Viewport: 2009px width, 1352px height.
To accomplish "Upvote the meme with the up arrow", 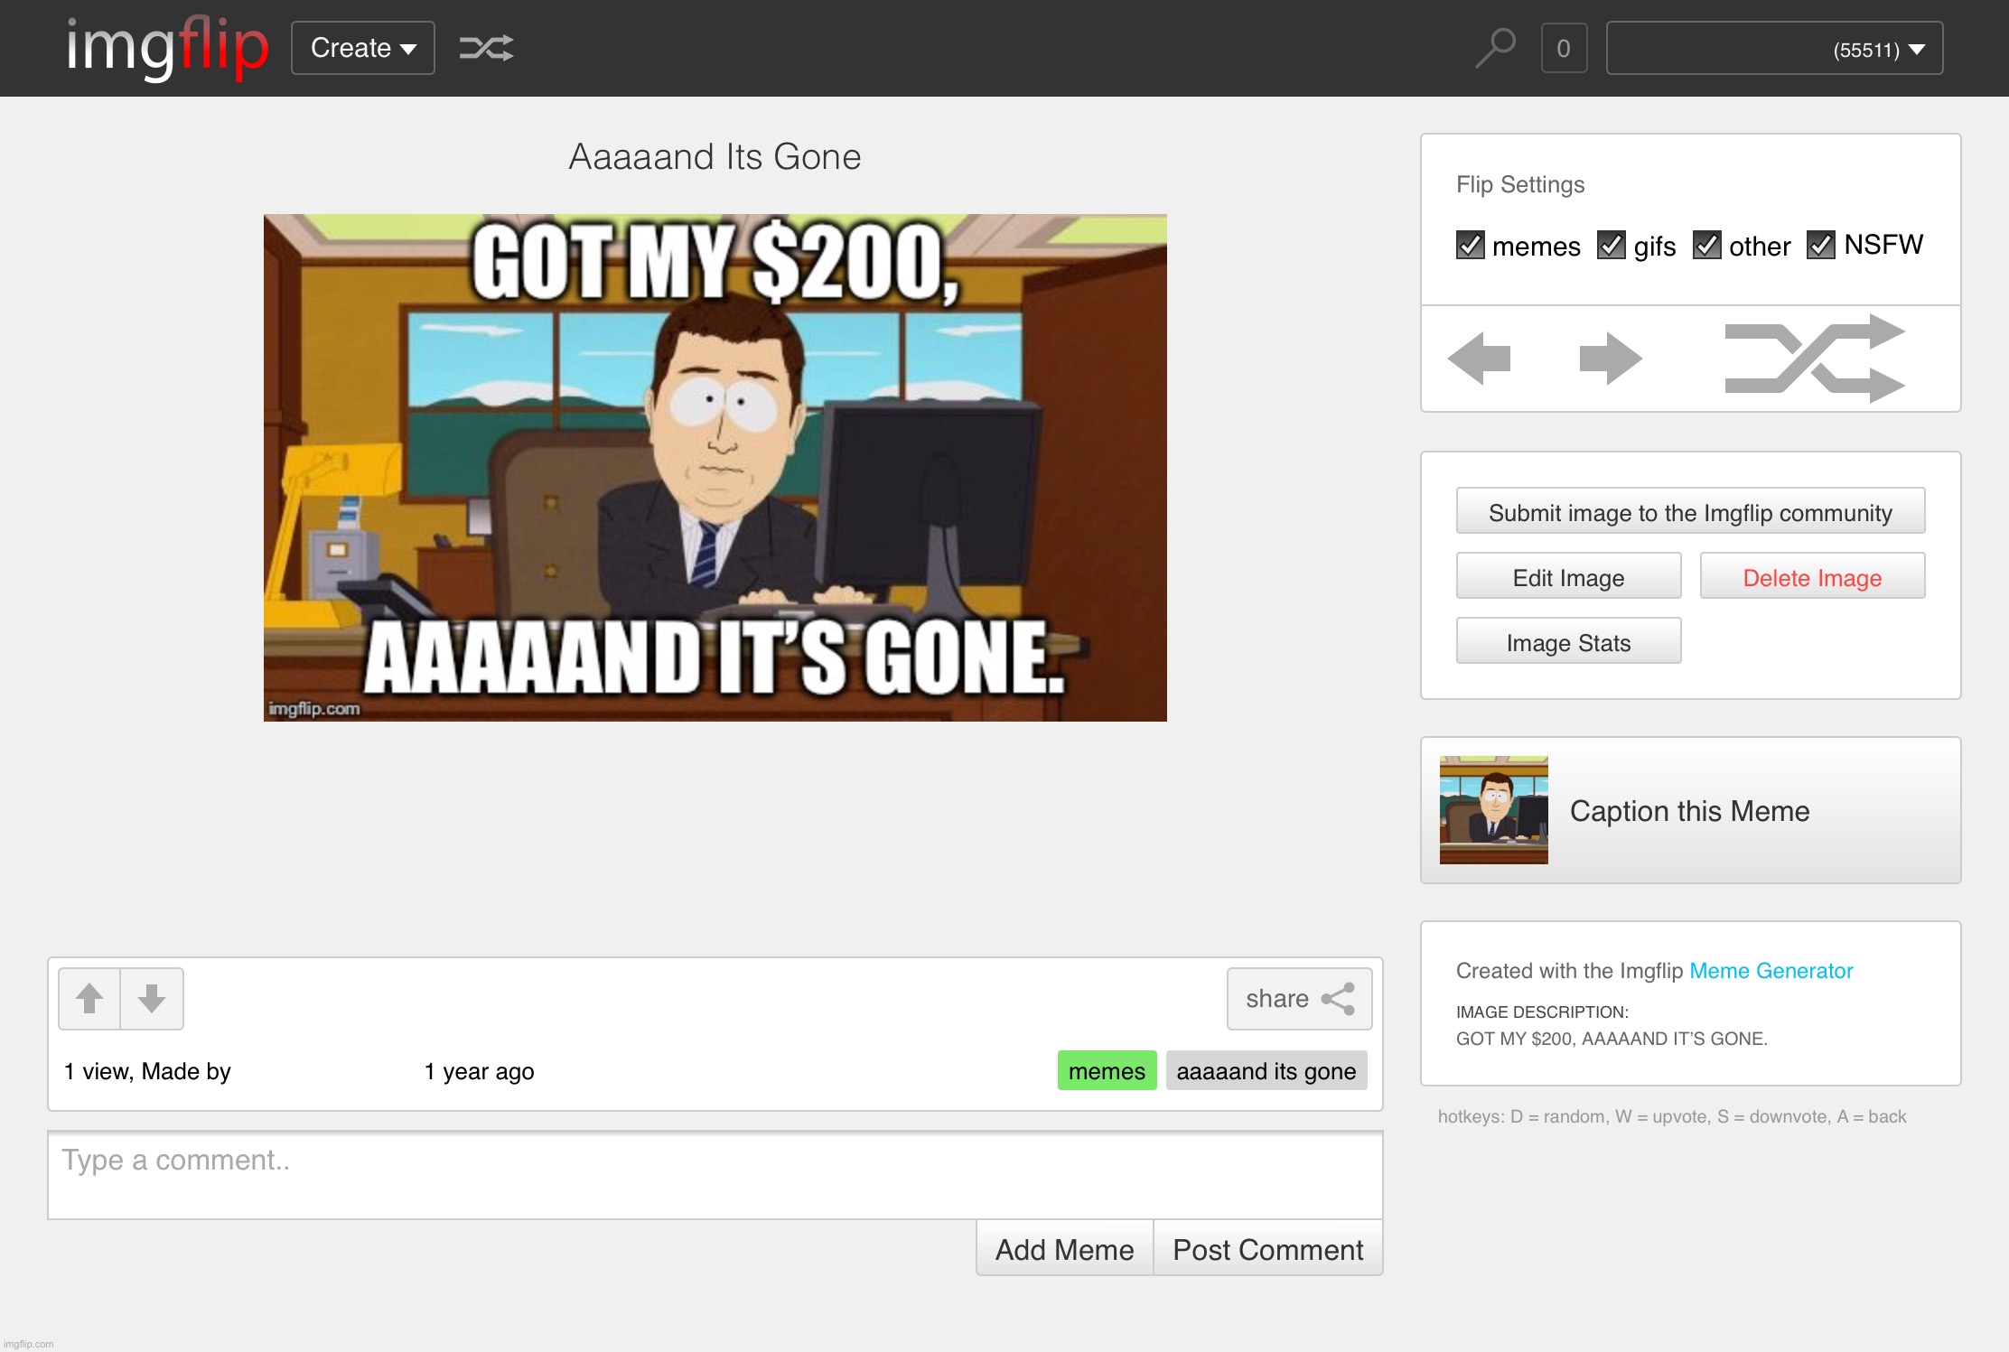I will [89, 999].
